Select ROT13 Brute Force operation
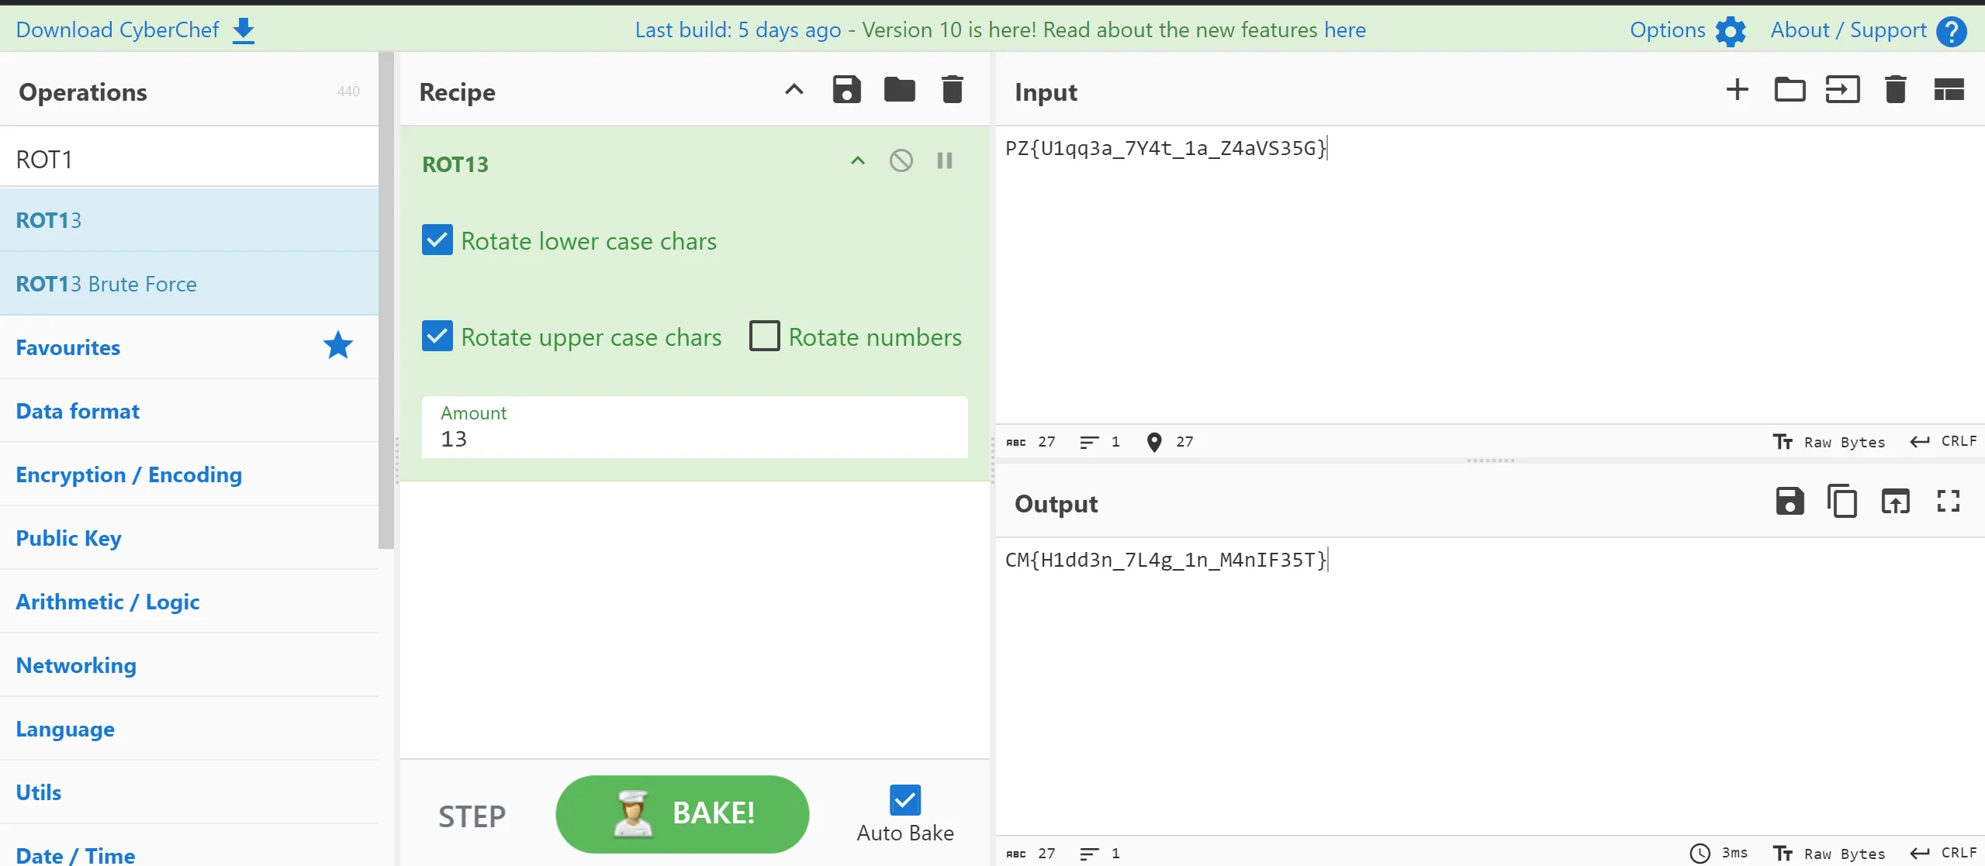Viewport: 1985px width, 866px height. (x=106, y=284)
